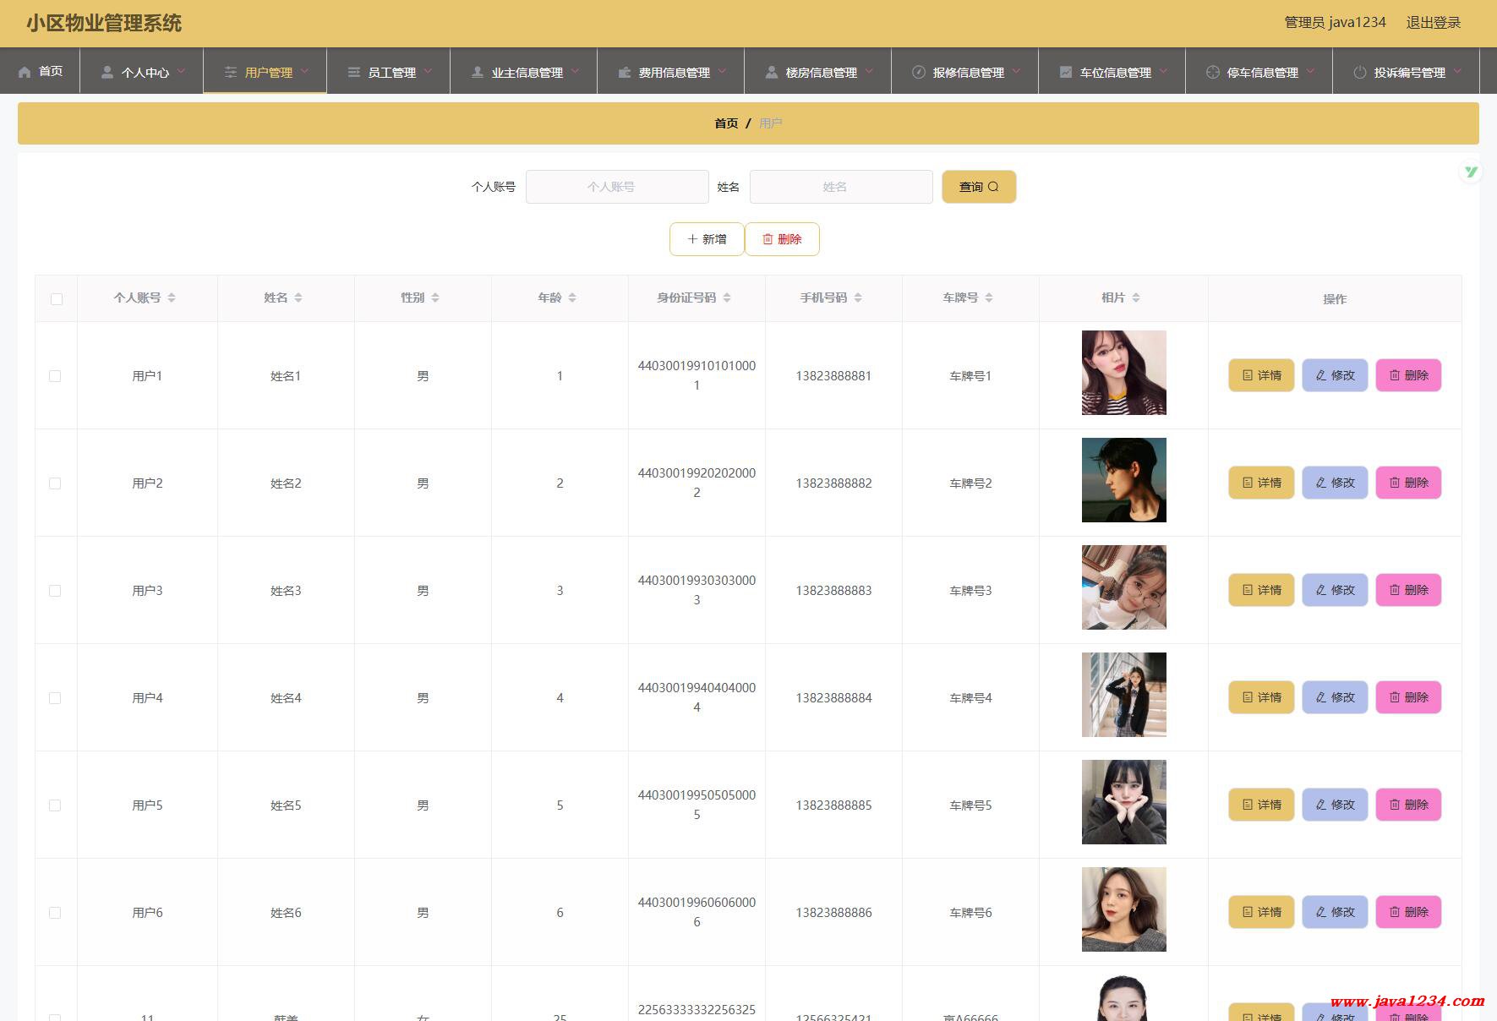This screenshot has height=1021, width=1497.
Task: Open the 员工管理 menu
Action: click(x=389, y=72)
